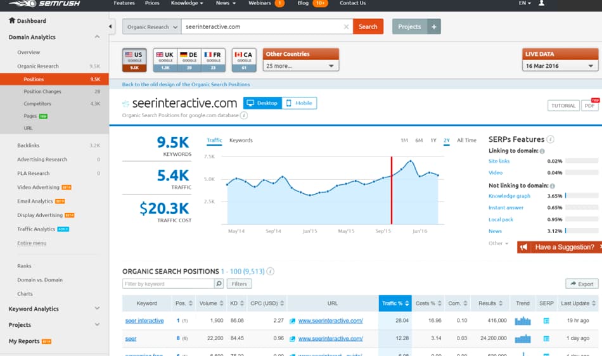Click the red marker line on traffic chart
The width and height of the screenshot is (602, 356).
pyautogui.click(x=391, y=190)
